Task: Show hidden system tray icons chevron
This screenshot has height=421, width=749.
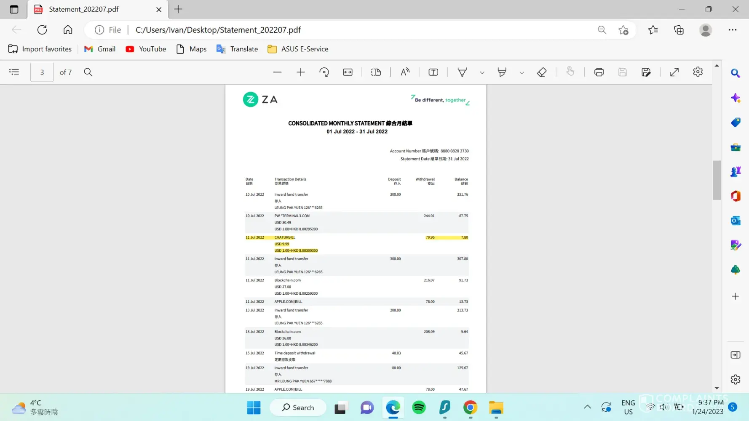Action: pyautogui.click(x=587, y=407)
